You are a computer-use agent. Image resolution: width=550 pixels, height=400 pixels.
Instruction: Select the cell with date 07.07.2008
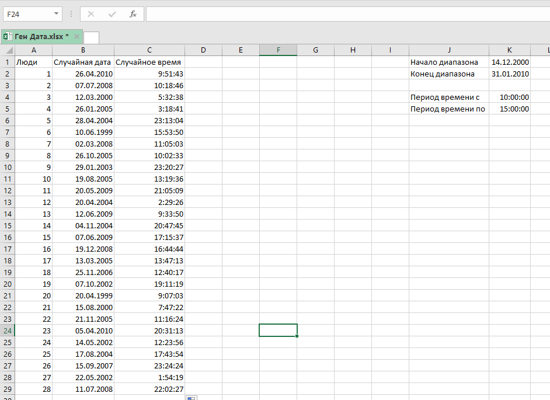(x=83, y=86)
